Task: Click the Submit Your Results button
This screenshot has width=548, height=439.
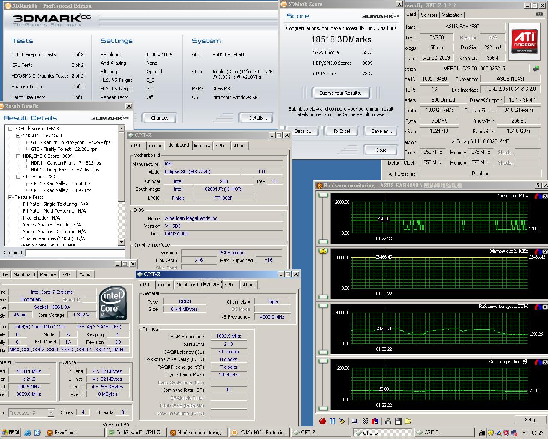Action: [342, 93]
